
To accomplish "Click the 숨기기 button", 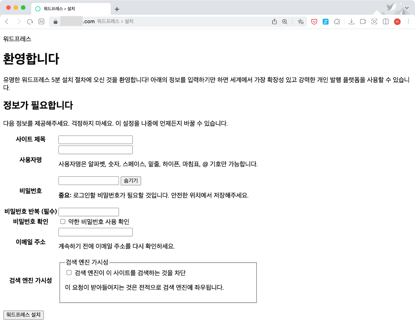I will coord(131,180).
